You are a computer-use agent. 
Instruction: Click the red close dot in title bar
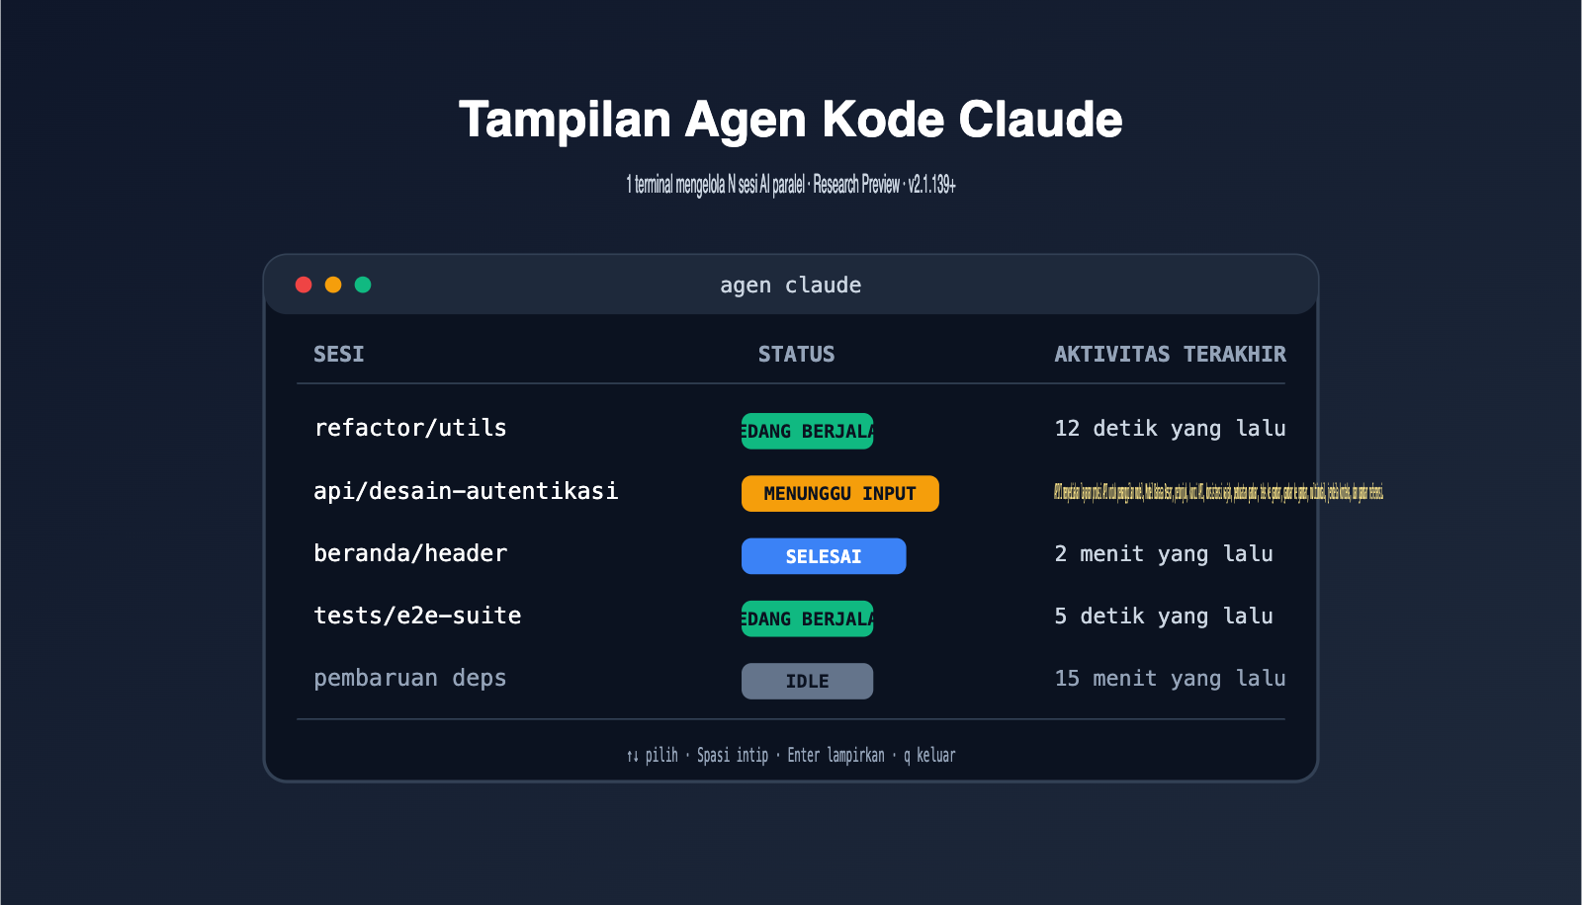tap(304, 285)
